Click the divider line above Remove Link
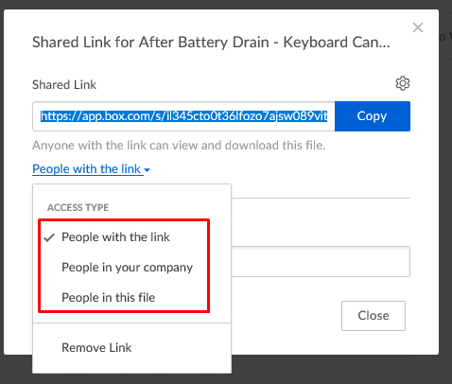This screenshot has height=384, width=452. tap(131, 323)
